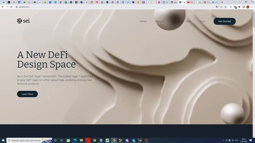Click the active Chrome icon on taskbar

point(114,140)
